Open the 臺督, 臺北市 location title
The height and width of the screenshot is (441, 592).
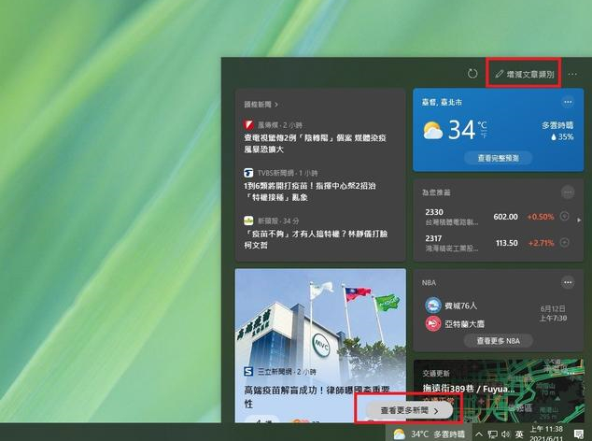[x=442, y=102]
